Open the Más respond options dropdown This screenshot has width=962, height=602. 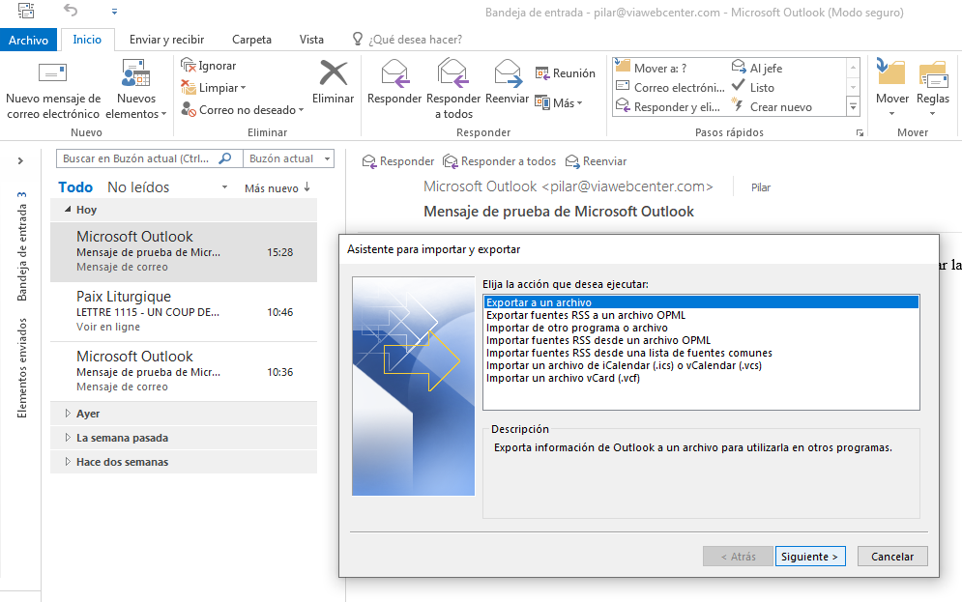(558, 102)
